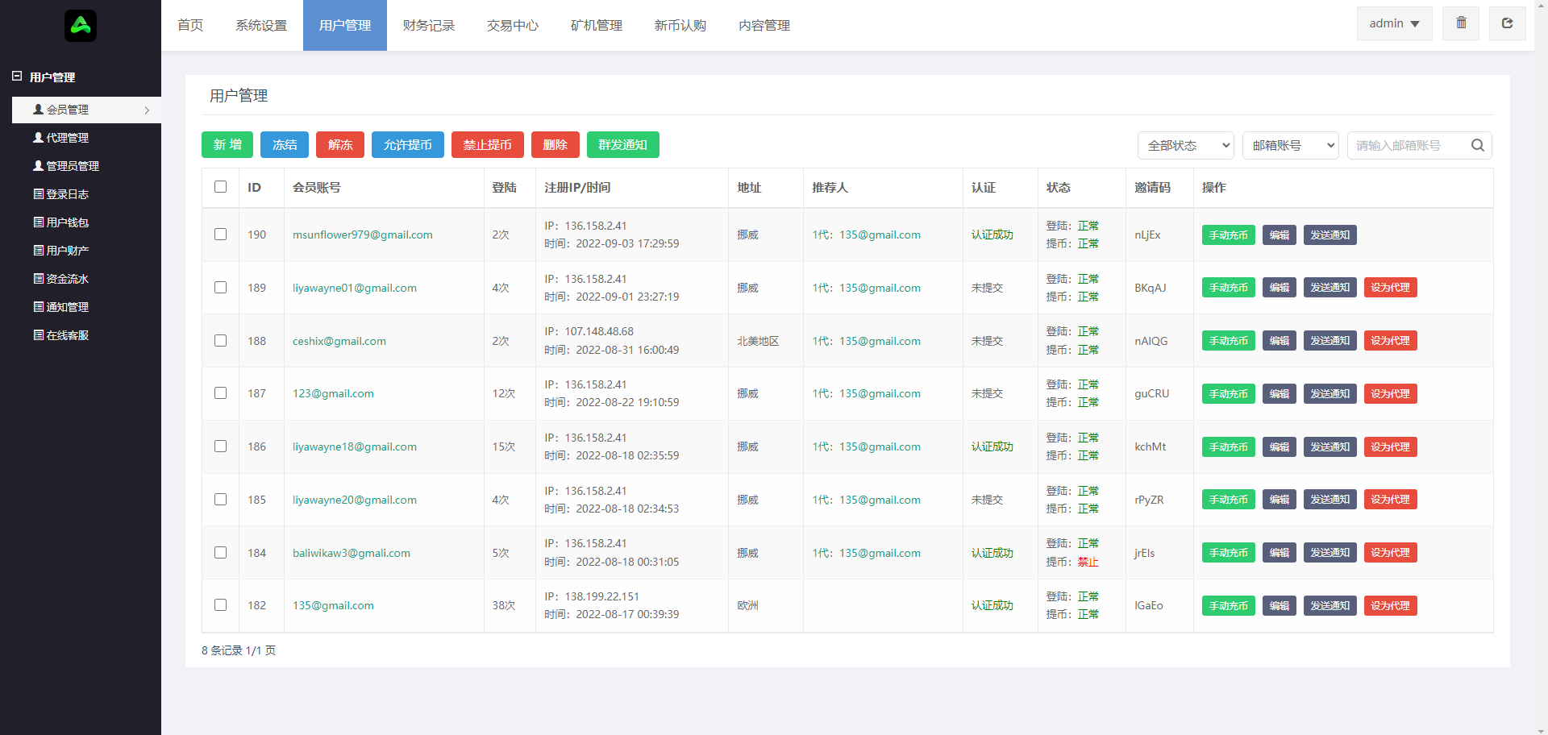Expand the admin account dropdown
The height and width of the screenshot is (735, 1548).
(x=1394, y=23)
